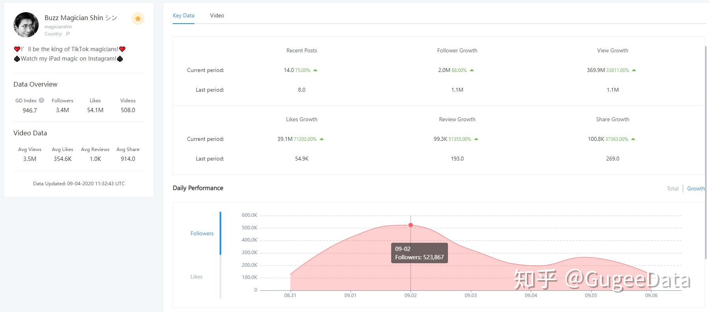Click the red 09-02 data point on chart
Screen dimensions: 709x312
tap(410, 225)
